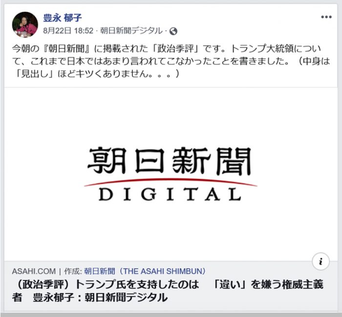Viewport: 342px width, 317px height.
Task: Open the three-dot post options menu
Action: (326, 17)
